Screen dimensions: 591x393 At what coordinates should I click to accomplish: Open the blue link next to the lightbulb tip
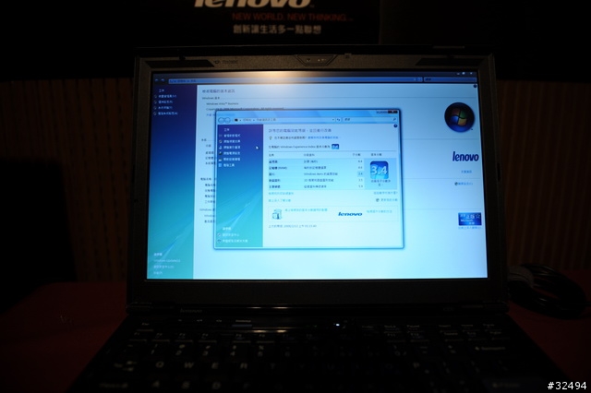[x=323, y=137]
